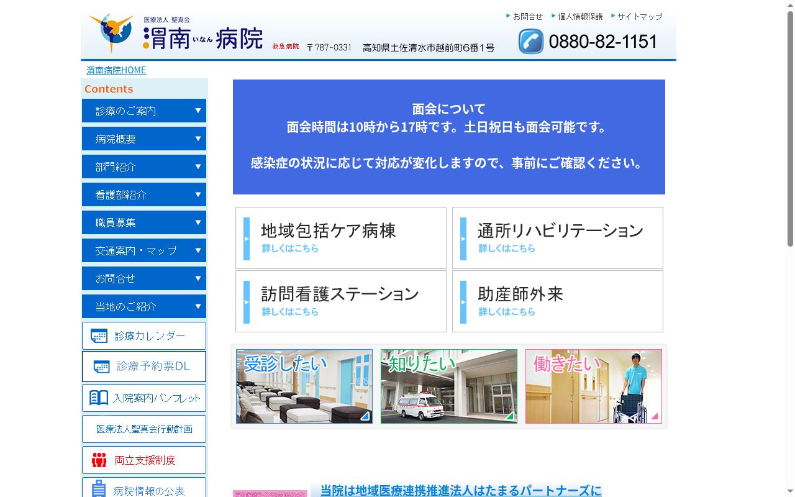Go to 渭南病院HOME breadcrumb link
This screenshot has height=497, width=795.
(x=116, y=70)
